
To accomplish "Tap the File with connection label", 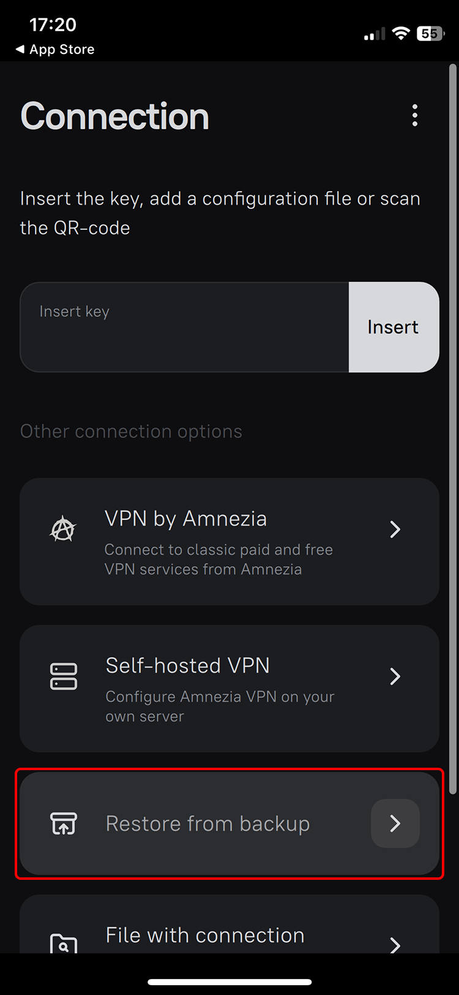I will (x=205, y=936).
